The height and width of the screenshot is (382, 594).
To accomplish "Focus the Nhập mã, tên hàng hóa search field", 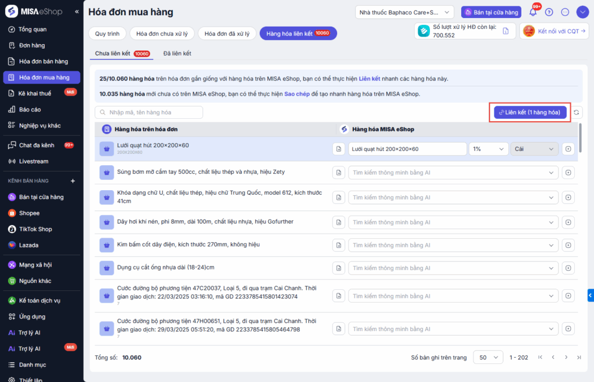I will [x=149, y=112].
